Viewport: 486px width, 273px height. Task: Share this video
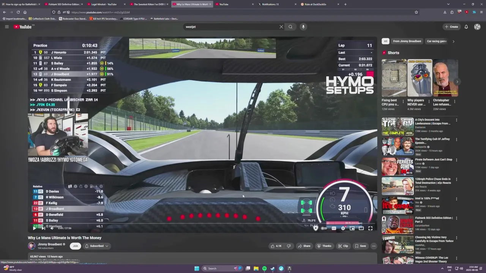pos(304,246)
